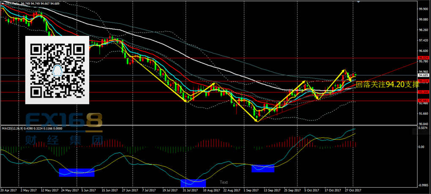The width and height of the screenshot is (431, 194).
Task: Click the 财经集团 watermark text
Action: 64,140
